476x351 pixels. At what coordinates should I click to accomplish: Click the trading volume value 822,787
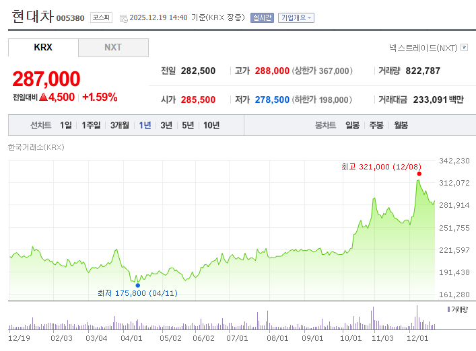[x=423, y=71]
